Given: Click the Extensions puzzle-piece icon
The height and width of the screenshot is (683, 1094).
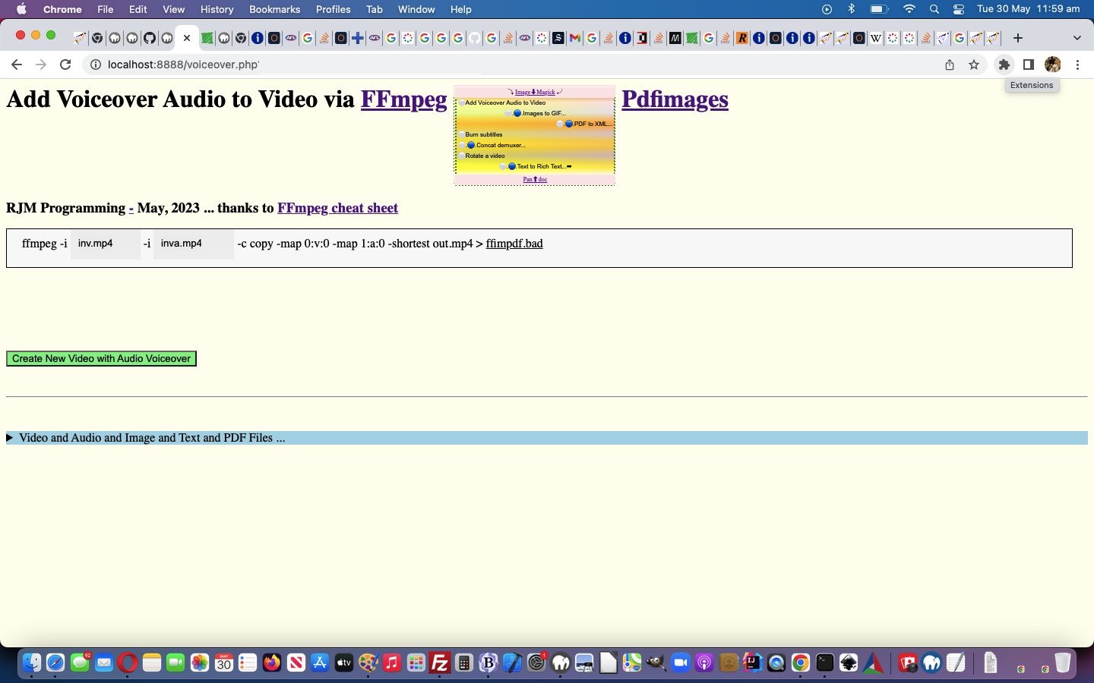Looking at the screenshot, I should (x=1004, y=65).
